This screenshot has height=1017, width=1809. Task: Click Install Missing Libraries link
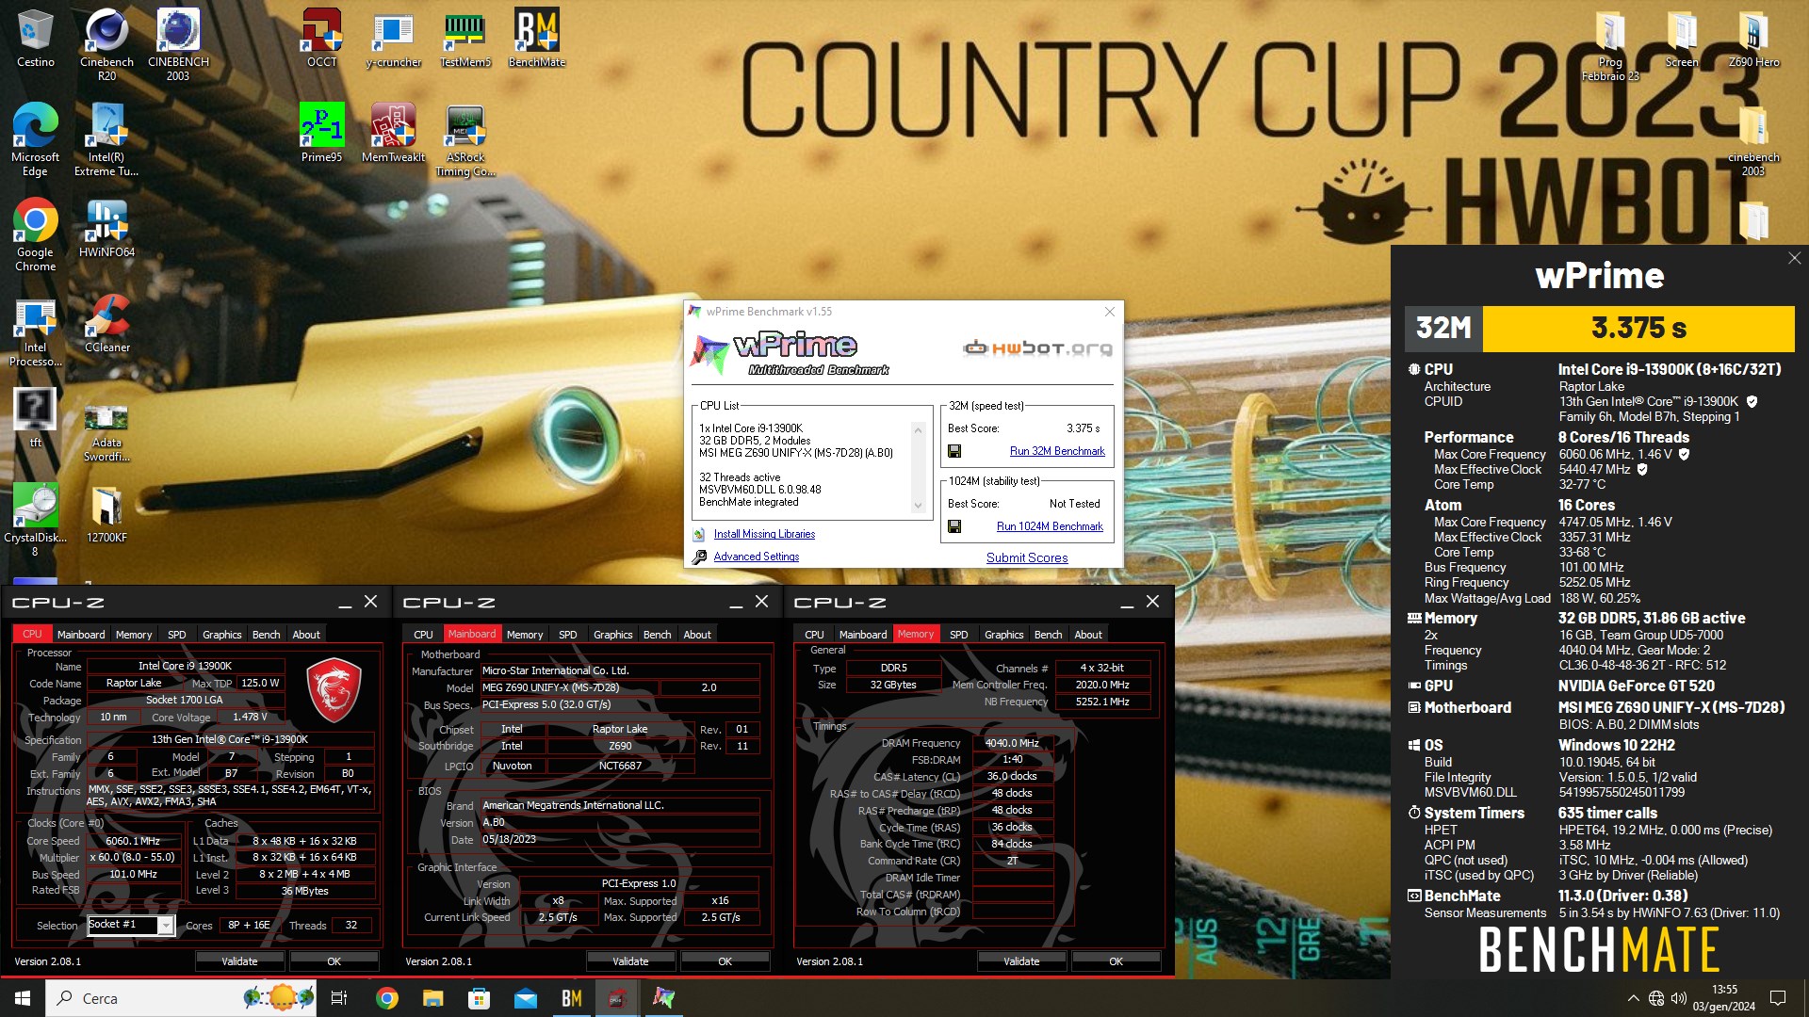coord(764,534)
